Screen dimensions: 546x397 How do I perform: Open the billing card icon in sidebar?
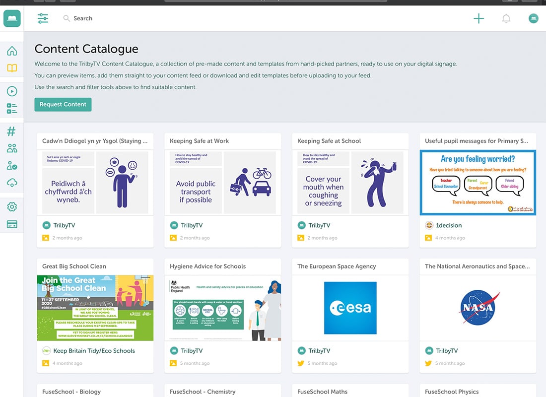click(12, 224)
